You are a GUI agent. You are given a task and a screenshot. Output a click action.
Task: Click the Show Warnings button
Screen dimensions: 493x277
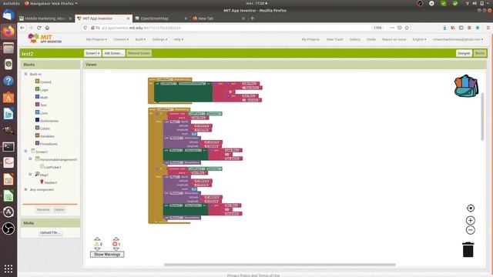click(107, 254)
